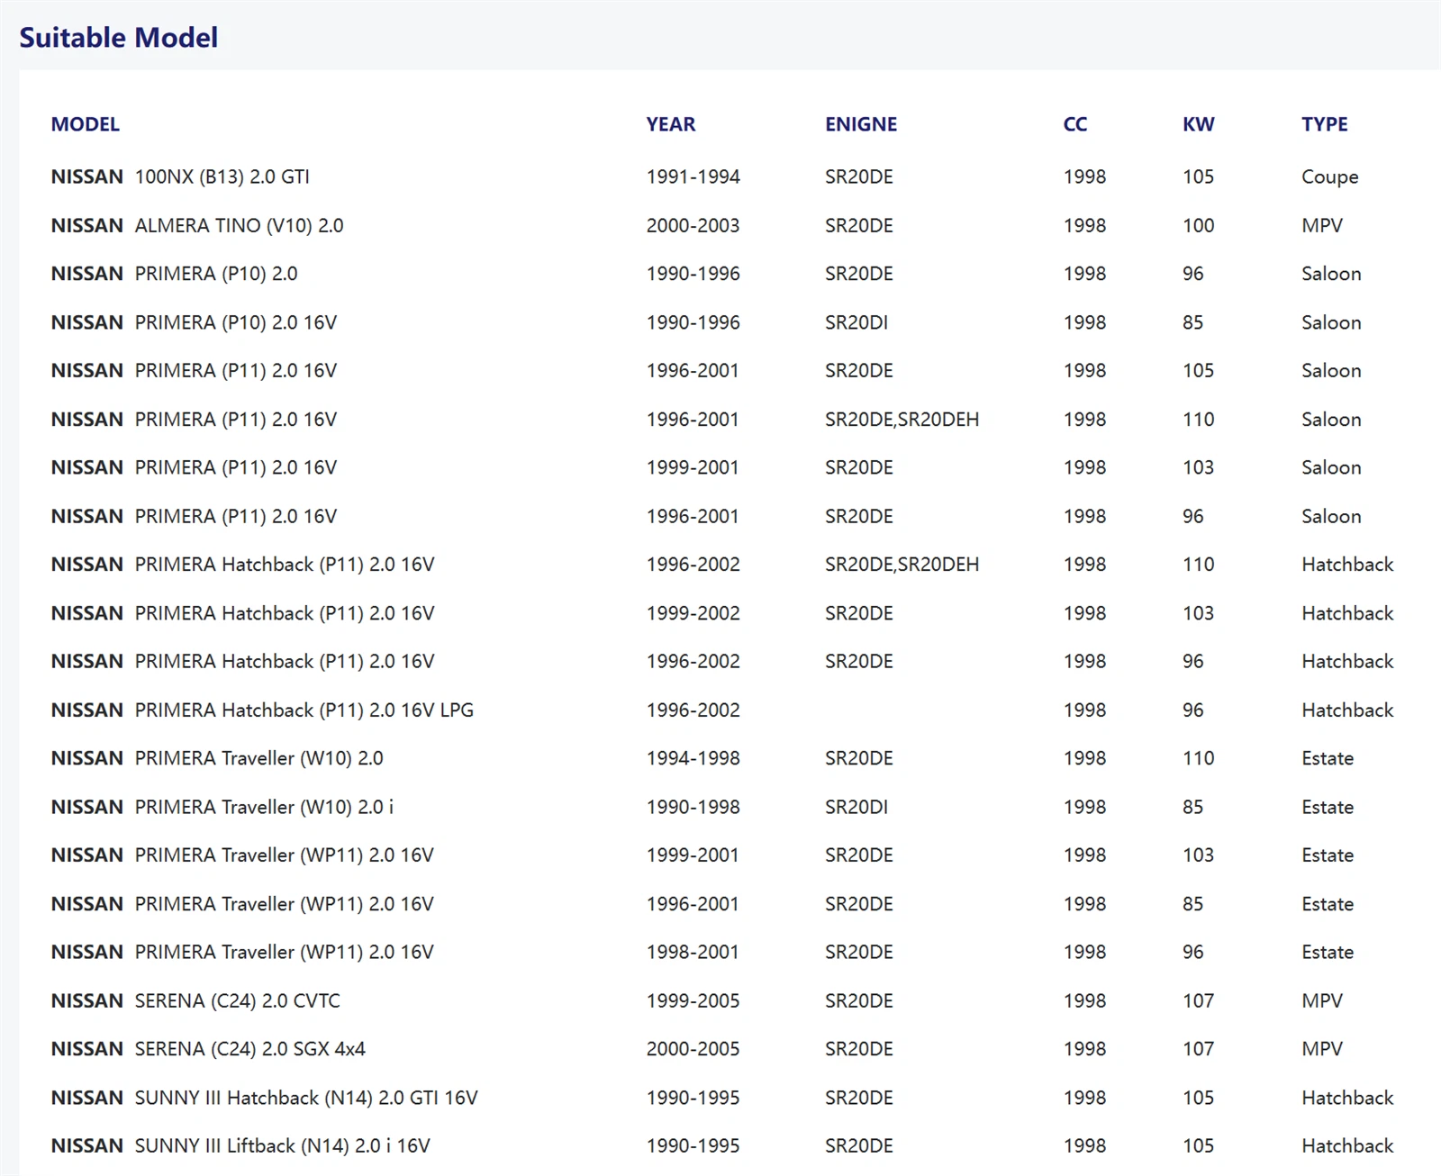Select the PRIMERA (P10) 2.0 model cell
Viewport: 1441px width, 1176px height.
point(174,274)
